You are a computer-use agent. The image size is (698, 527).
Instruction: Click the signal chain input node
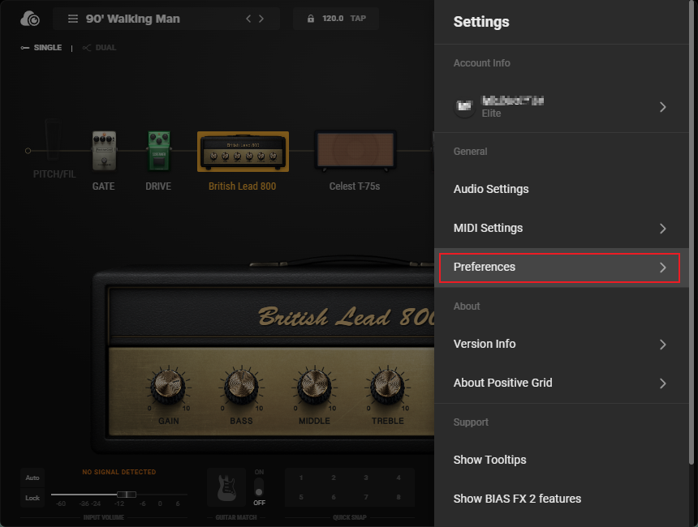[x=28, y=151]
